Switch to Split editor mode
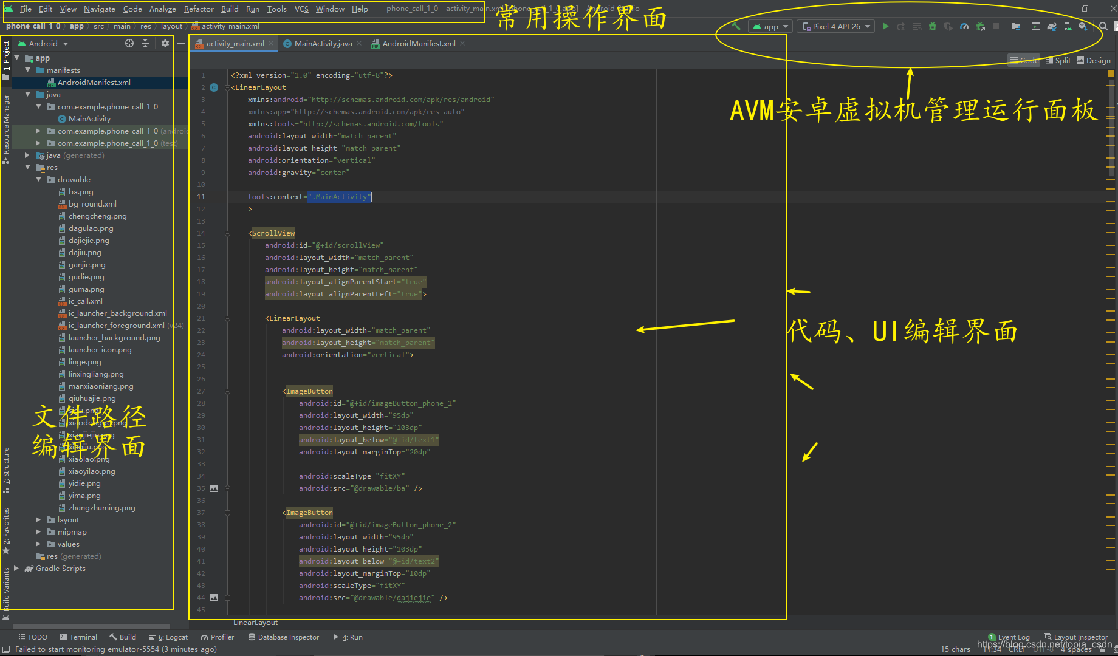 coord(1058,60)
